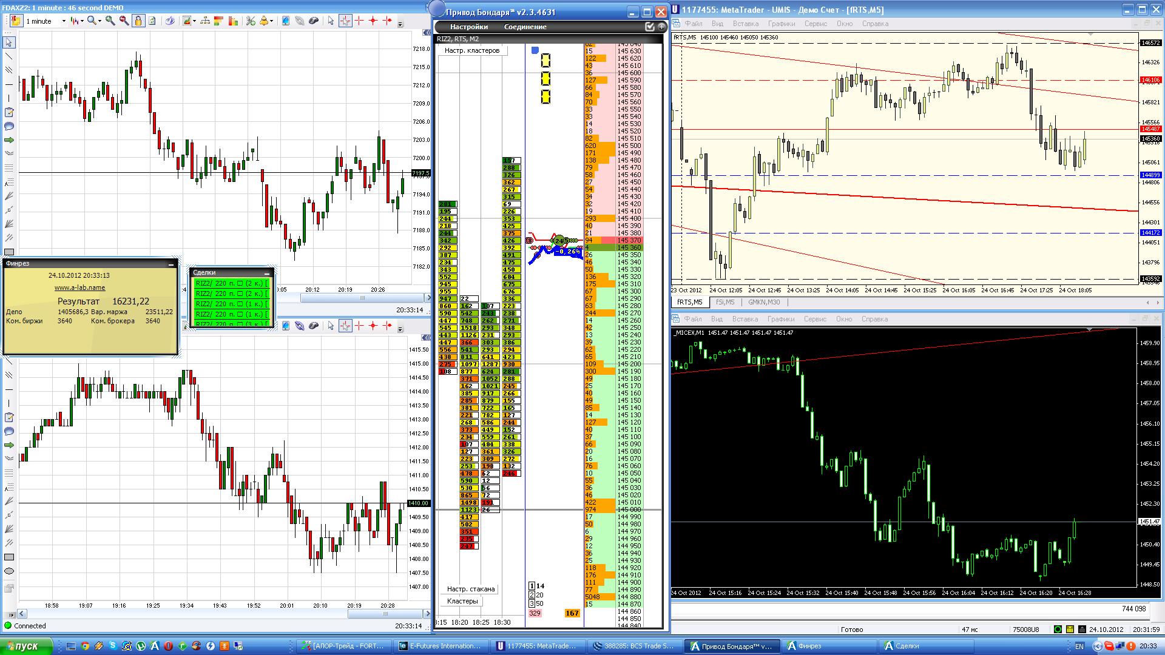Click the пуск Start button
1165x655 pixels.
(25, 647)
